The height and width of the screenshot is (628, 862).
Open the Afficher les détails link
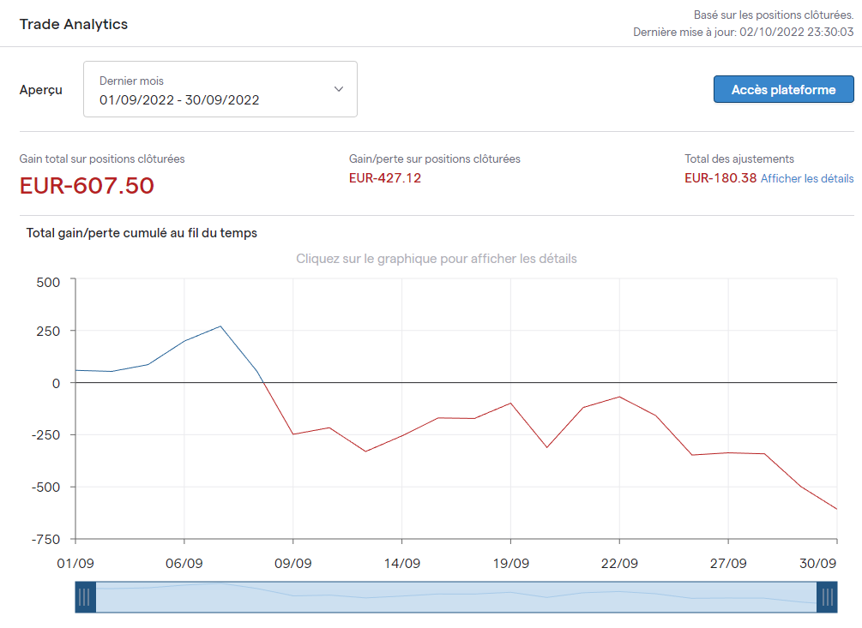point(807,178)
